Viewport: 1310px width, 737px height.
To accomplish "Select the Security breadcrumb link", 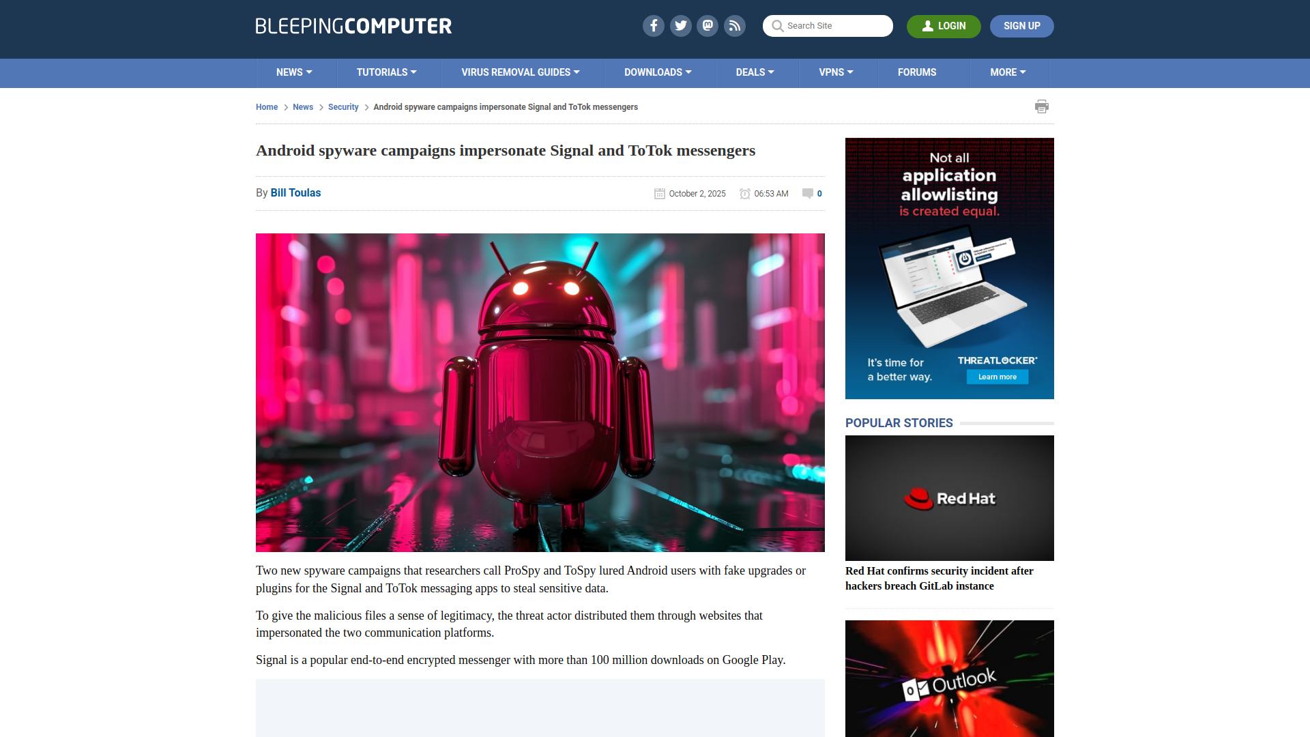I will click(x=343, y=107).
